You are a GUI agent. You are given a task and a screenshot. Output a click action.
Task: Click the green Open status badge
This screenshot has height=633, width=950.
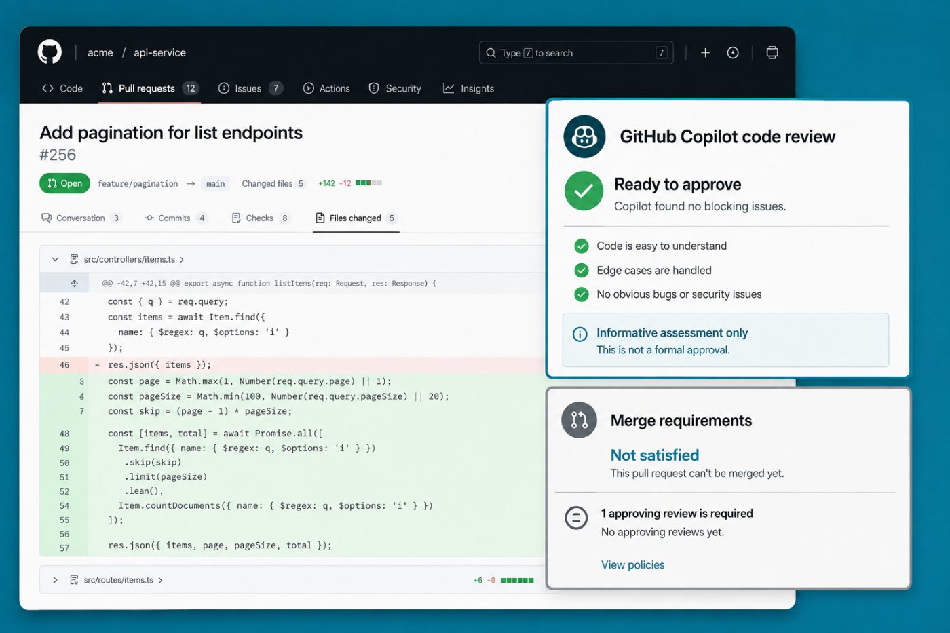click(64, 183)
